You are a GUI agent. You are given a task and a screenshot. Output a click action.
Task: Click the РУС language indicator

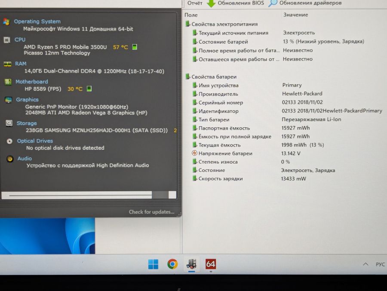(x=380, y=264)
